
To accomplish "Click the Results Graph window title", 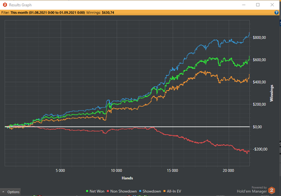I will tap(20, 5).
